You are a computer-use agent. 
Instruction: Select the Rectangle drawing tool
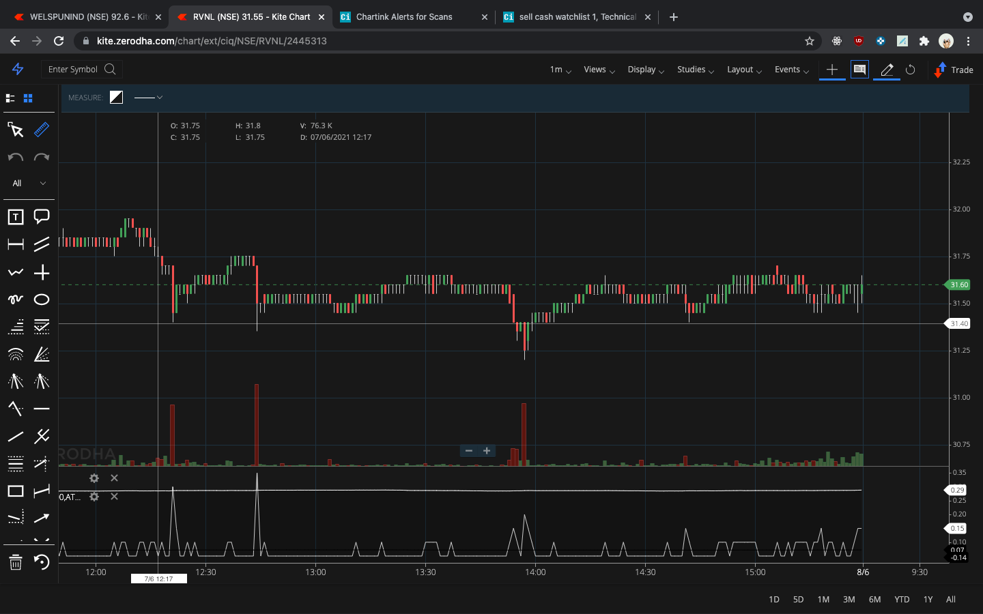coord(15,491)
